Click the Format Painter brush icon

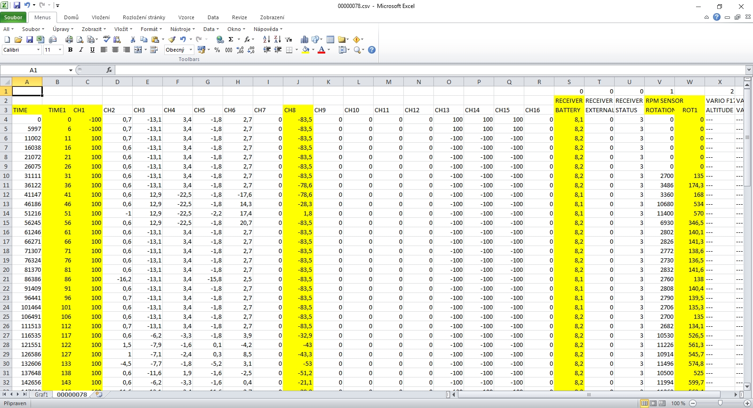pyautogui.click(x=172, y=39)
